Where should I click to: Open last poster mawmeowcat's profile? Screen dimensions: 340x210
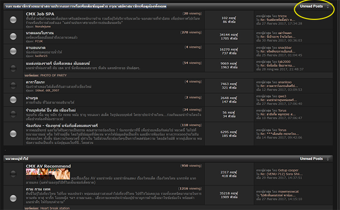pyautogui.click(x=288, y=192)
